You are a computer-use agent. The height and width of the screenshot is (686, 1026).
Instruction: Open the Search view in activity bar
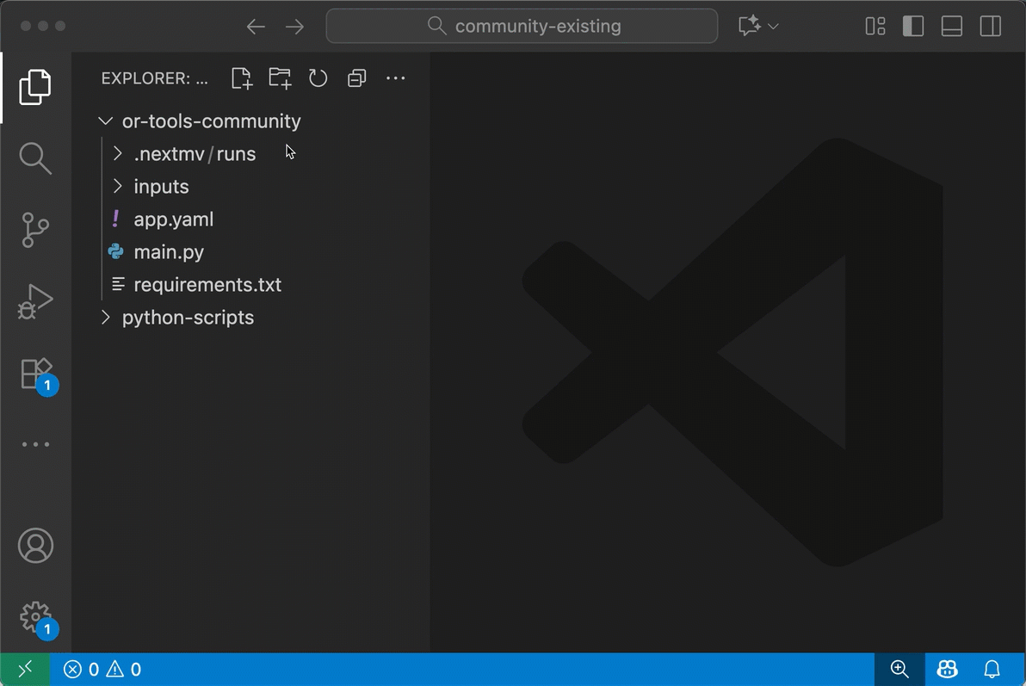click(x=35, y=158)
